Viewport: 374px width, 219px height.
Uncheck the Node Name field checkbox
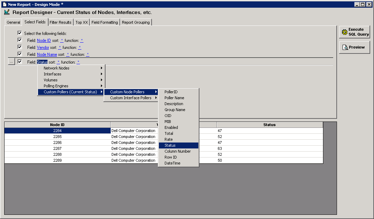20,54
